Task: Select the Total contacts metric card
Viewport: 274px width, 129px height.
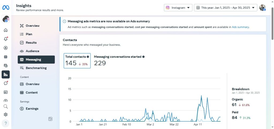Action: pos(77,61)
